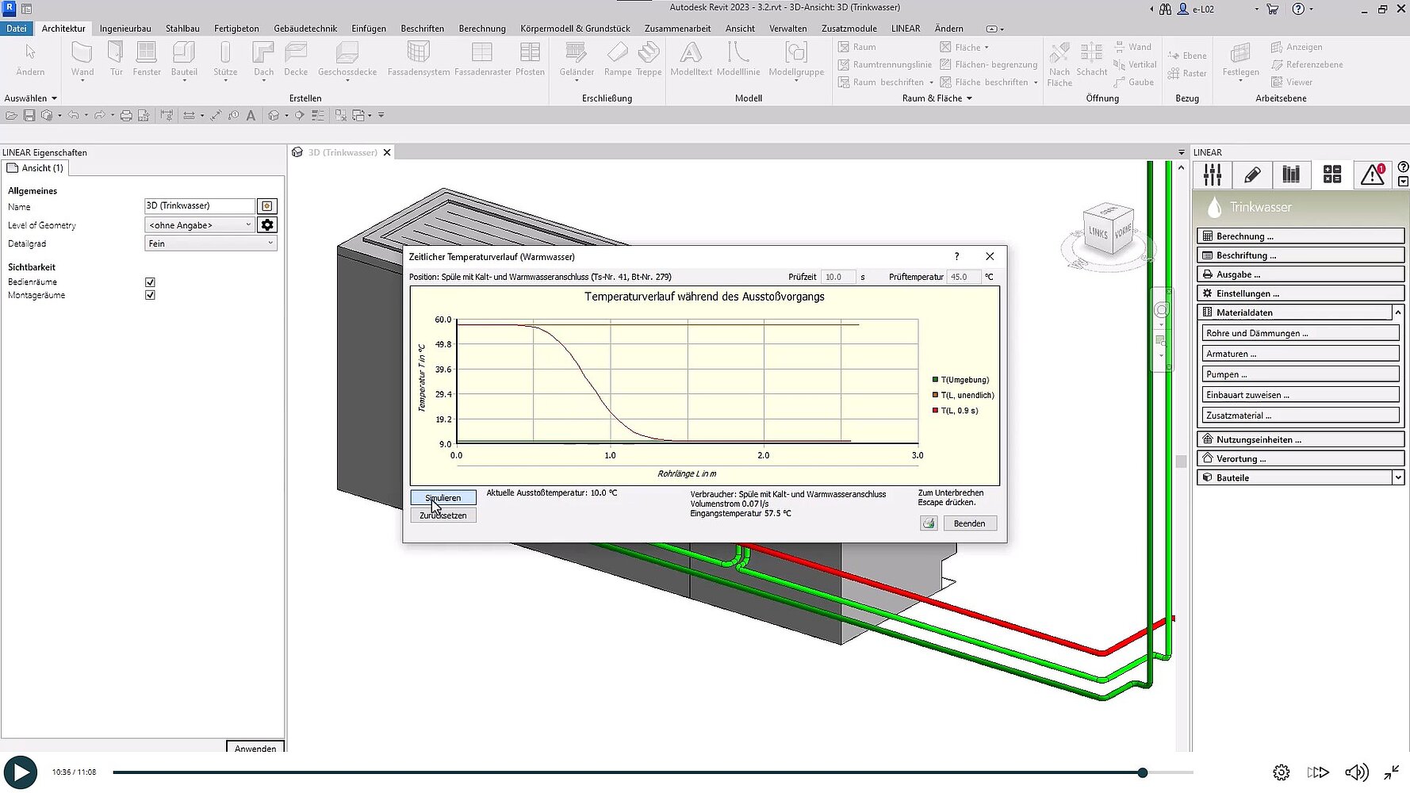Expand the Bauteile dropdown in LINEAR panel
1410x793 pixels.
coord(1397,477)
